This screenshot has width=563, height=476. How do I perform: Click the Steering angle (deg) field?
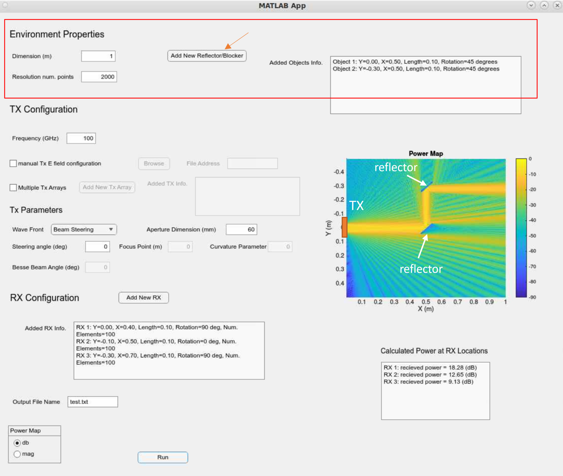98,247
